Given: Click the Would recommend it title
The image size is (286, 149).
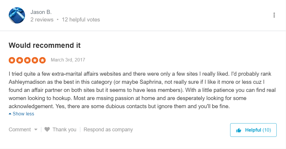Looking at the screenshot, I should pos(45,45).
